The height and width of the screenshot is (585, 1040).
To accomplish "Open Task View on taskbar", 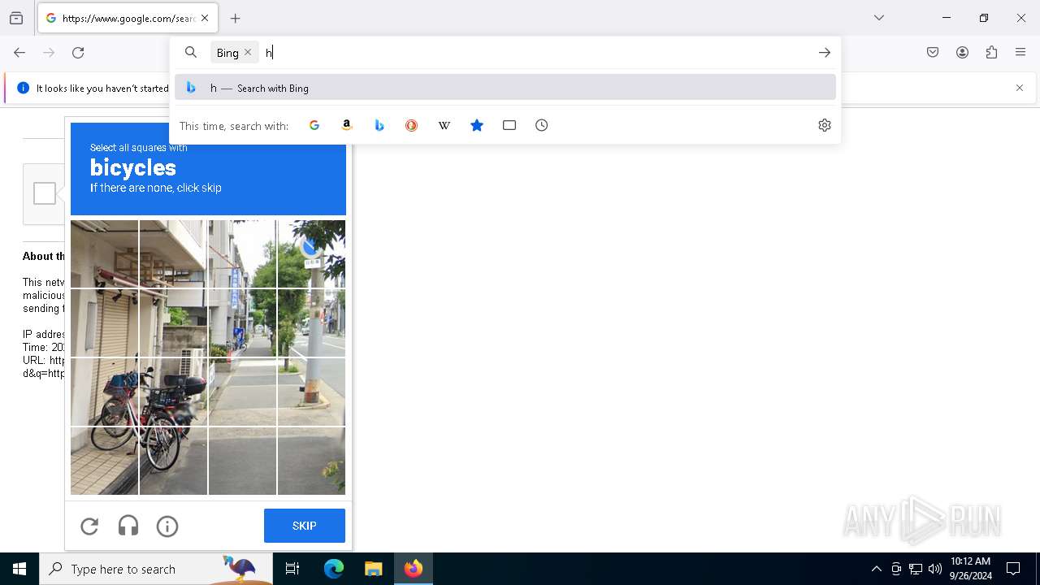I will (x=292, y=569).
